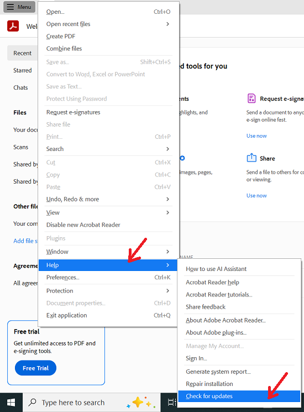Choose Request e-signatures in the menu
The image size is (304, 412).
click(x=108, y=112)
